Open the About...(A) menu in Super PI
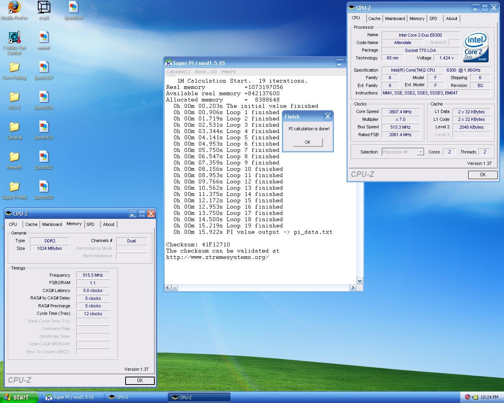This screenshot has width=504, height=403. tap(206, 72)
